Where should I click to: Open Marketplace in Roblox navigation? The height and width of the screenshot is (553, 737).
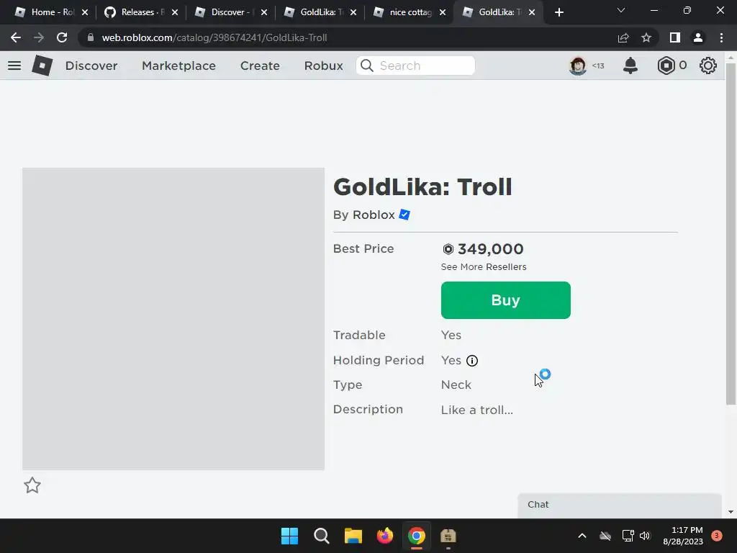point(178,66)
